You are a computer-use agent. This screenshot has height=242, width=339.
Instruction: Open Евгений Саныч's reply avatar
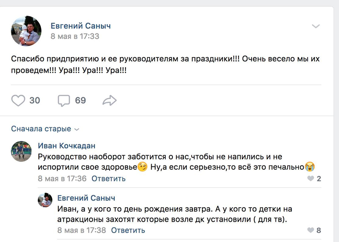pos(45,200)
